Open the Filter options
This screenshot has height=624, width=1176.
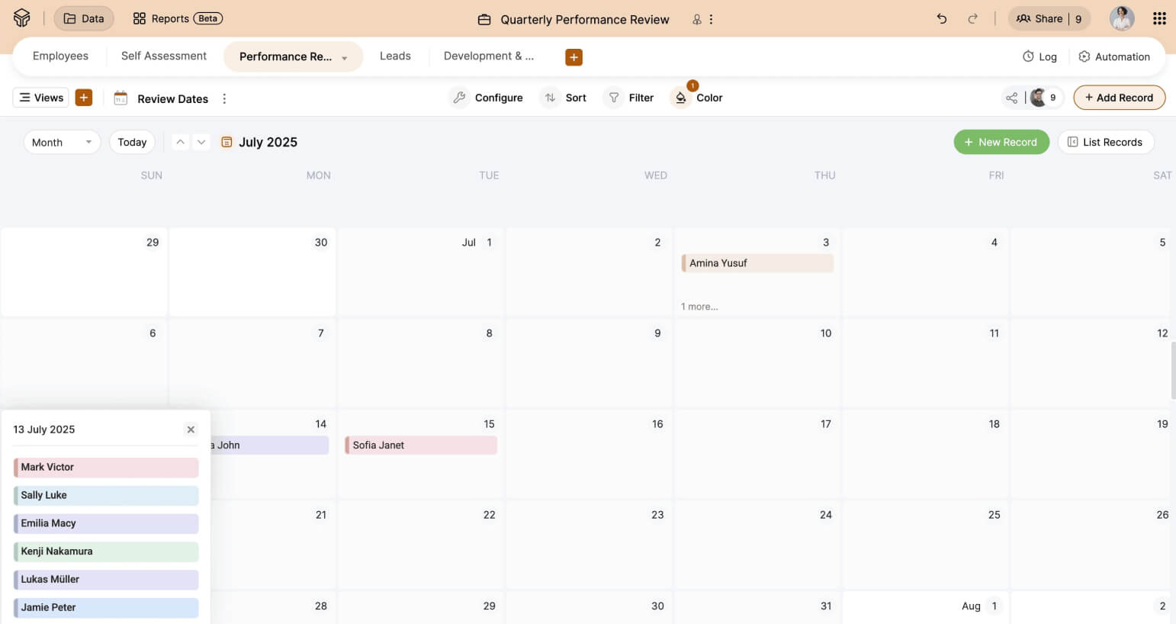pyautogui.click(x=630, y=98)
